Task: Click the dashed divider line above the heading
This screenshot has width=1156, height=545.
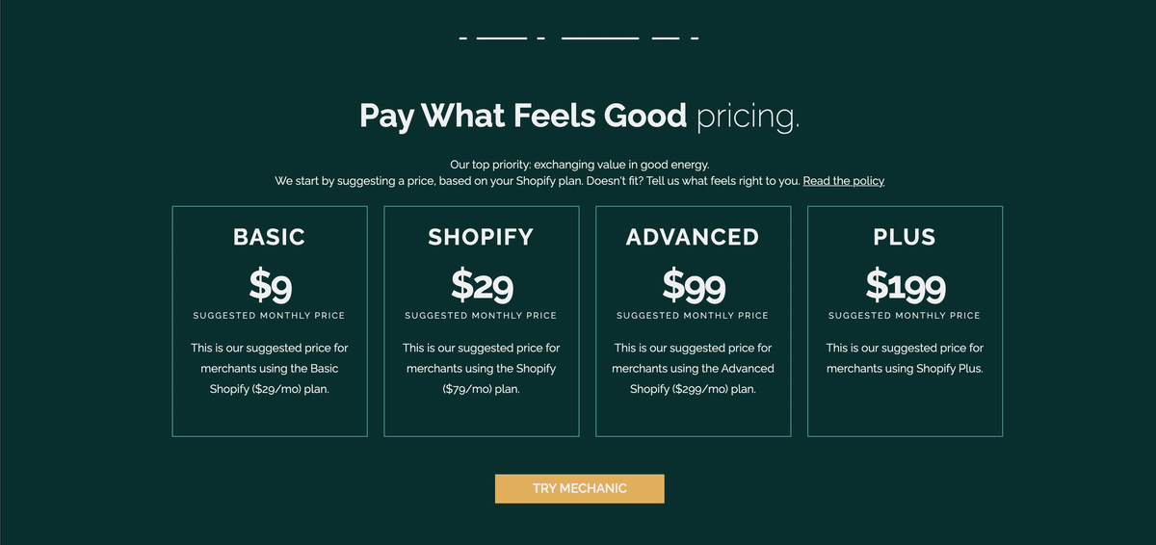Action: (x=579, y=39)
